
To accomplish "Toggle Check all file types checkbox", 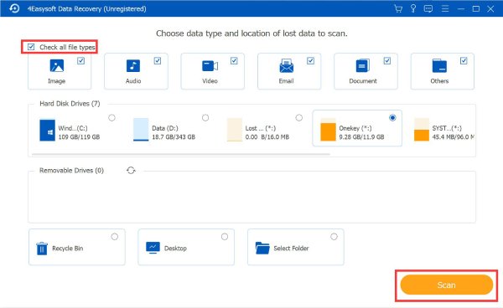I will pos(31,47).
